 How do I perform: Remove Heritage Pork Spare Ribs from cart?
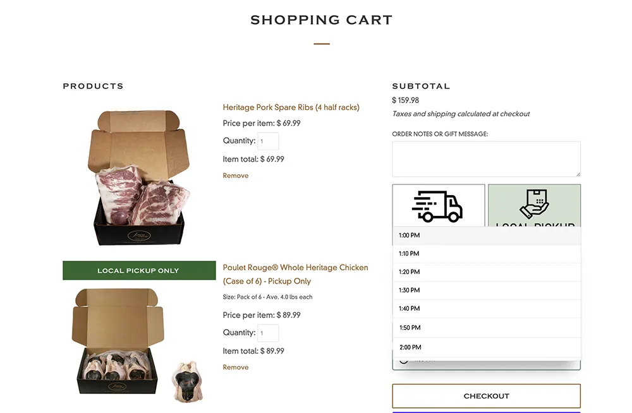(235, 175)
